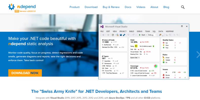Open the Download nav menu
Image resolution: width=200 pixels, height=100 pixels.
(x=91, y=7)
